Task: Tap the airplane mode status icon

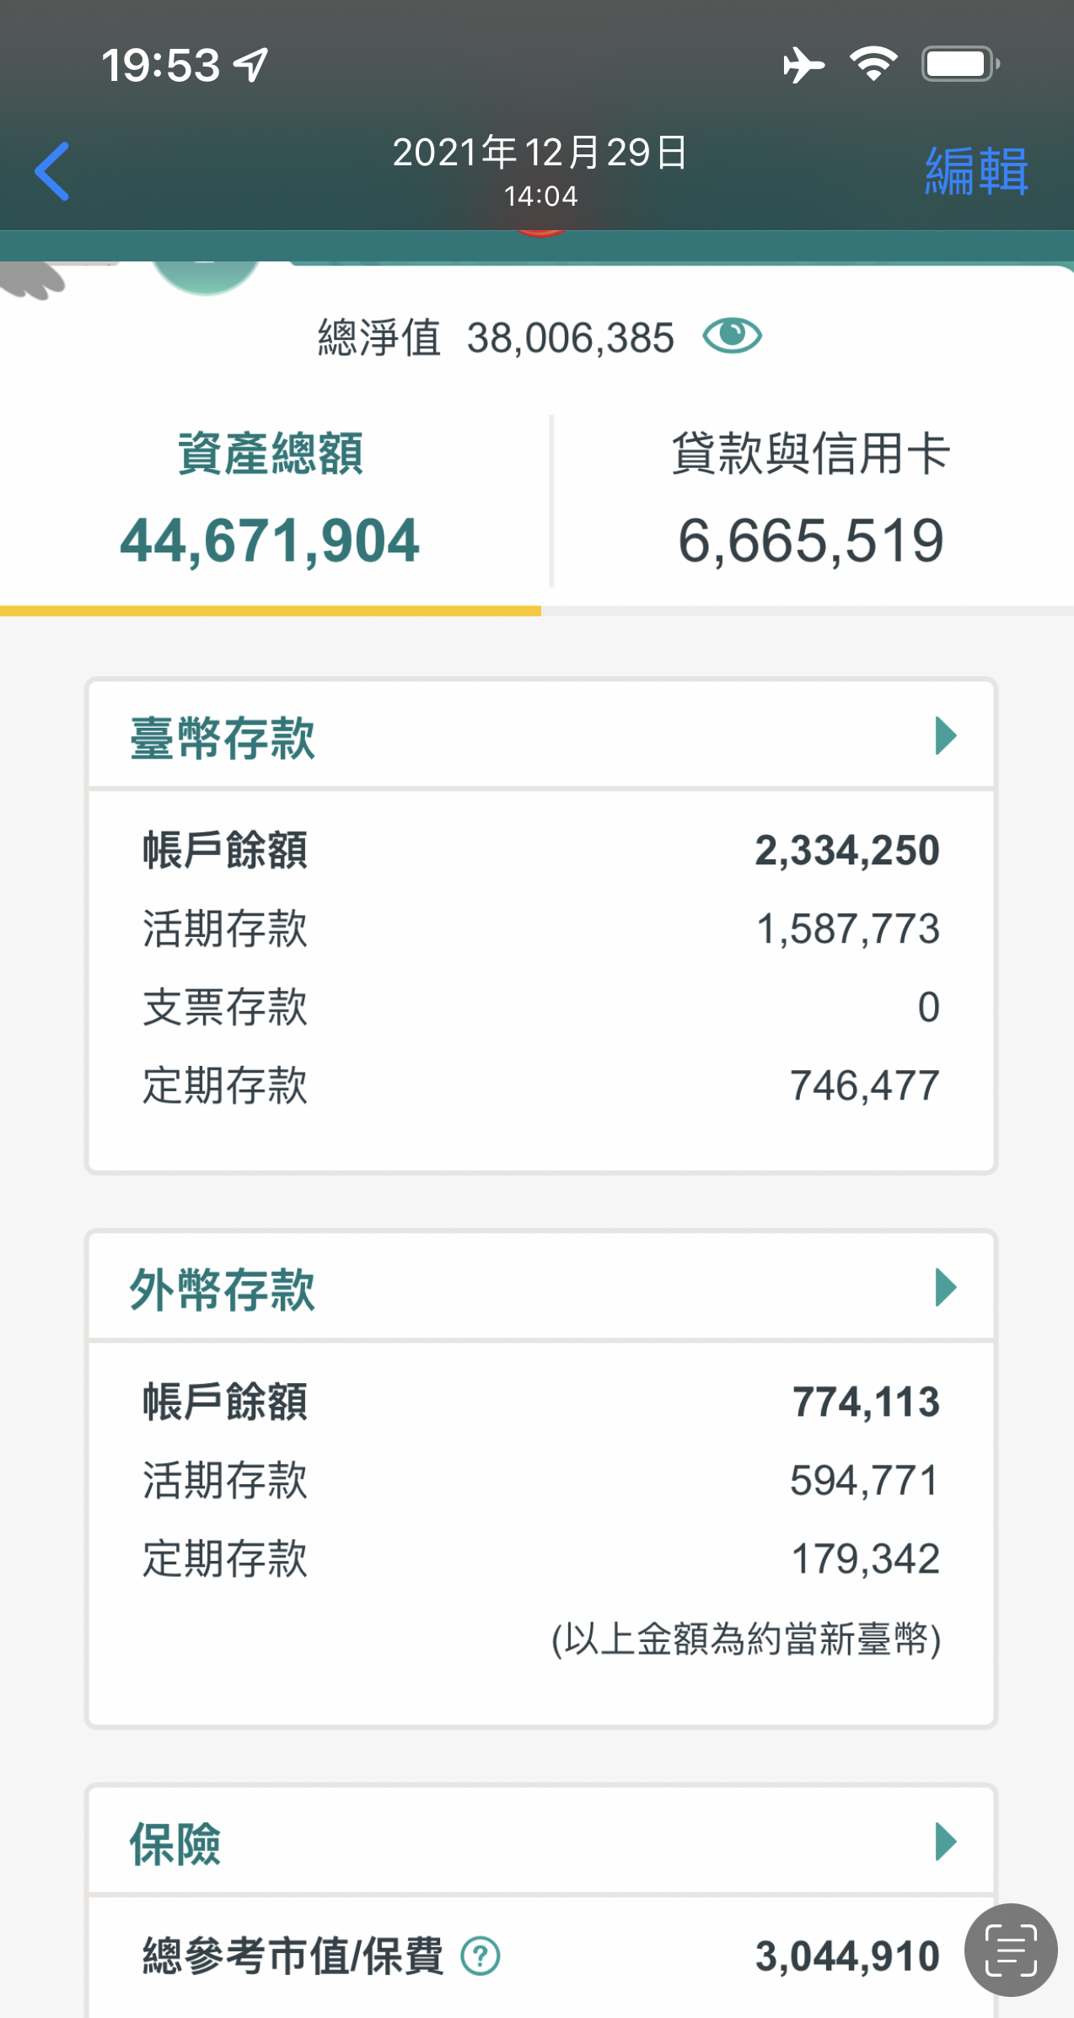Action: coord(803,65)
